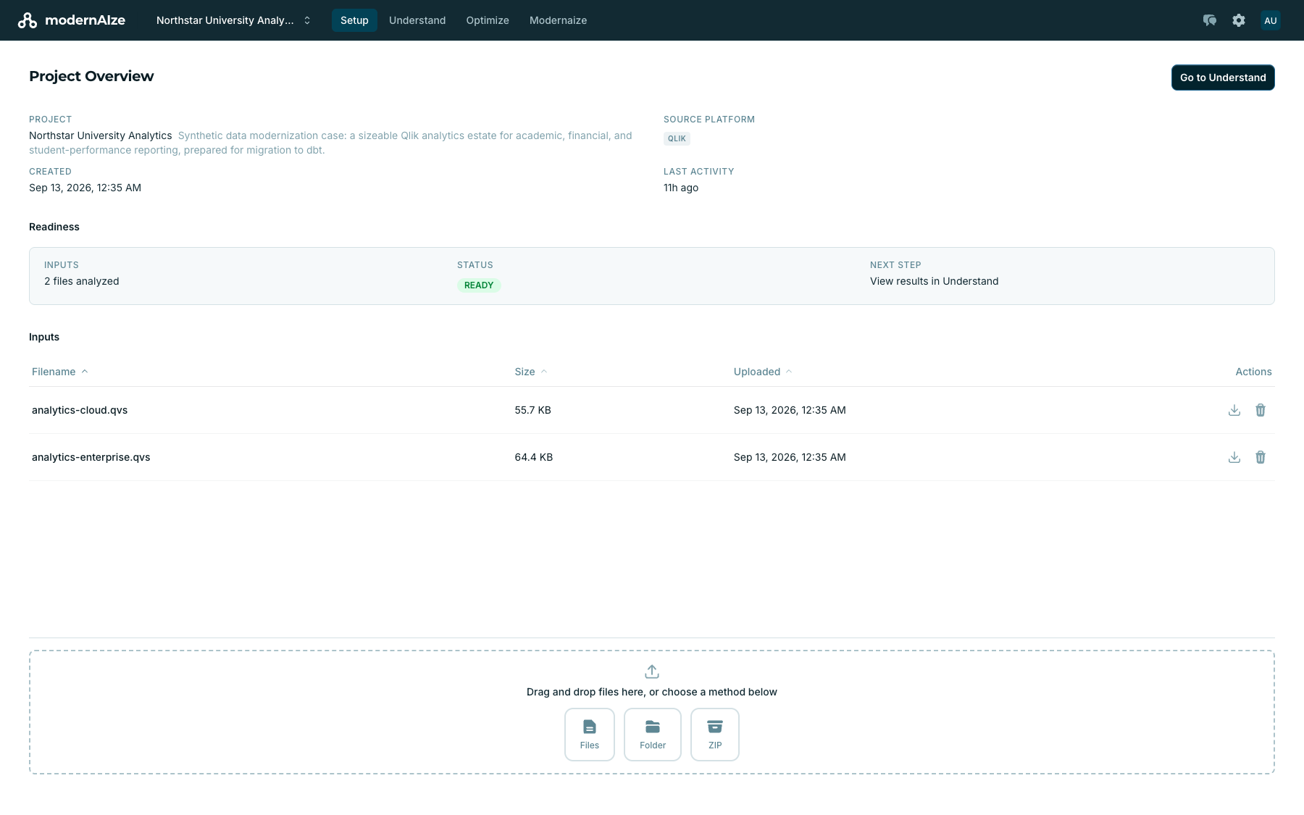
Task: Open the AU user avatar menu
Action: (1271, 20)
